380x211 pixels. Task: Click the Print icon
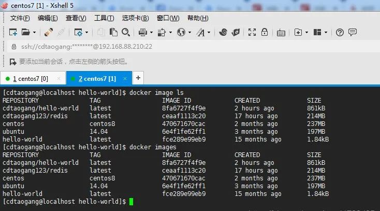[143, 32]
